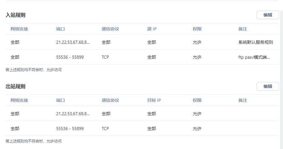Viewport: 283px width, 149px height.
Task: Click outbound port range 55536 - 55899
Action: point(70,129)
